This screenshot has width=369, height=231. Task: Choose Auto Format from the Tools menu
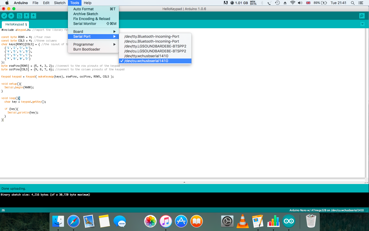(x=93, y=9)
